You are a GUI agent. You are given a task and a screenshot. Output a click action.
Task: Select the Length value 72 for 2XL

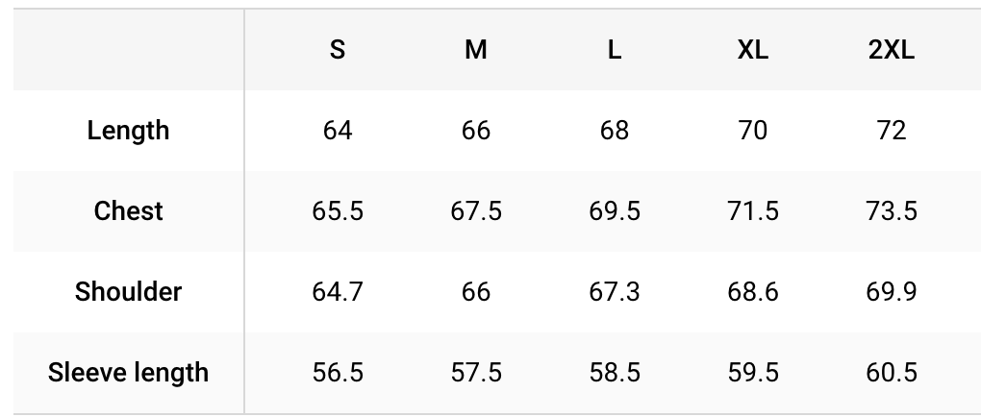point(892,131)
